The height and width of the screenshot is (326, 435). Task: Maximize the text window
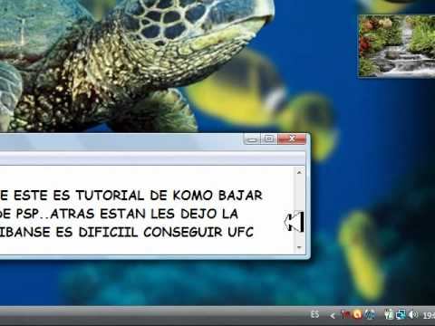pyautogui.click(x=269, y=139)
